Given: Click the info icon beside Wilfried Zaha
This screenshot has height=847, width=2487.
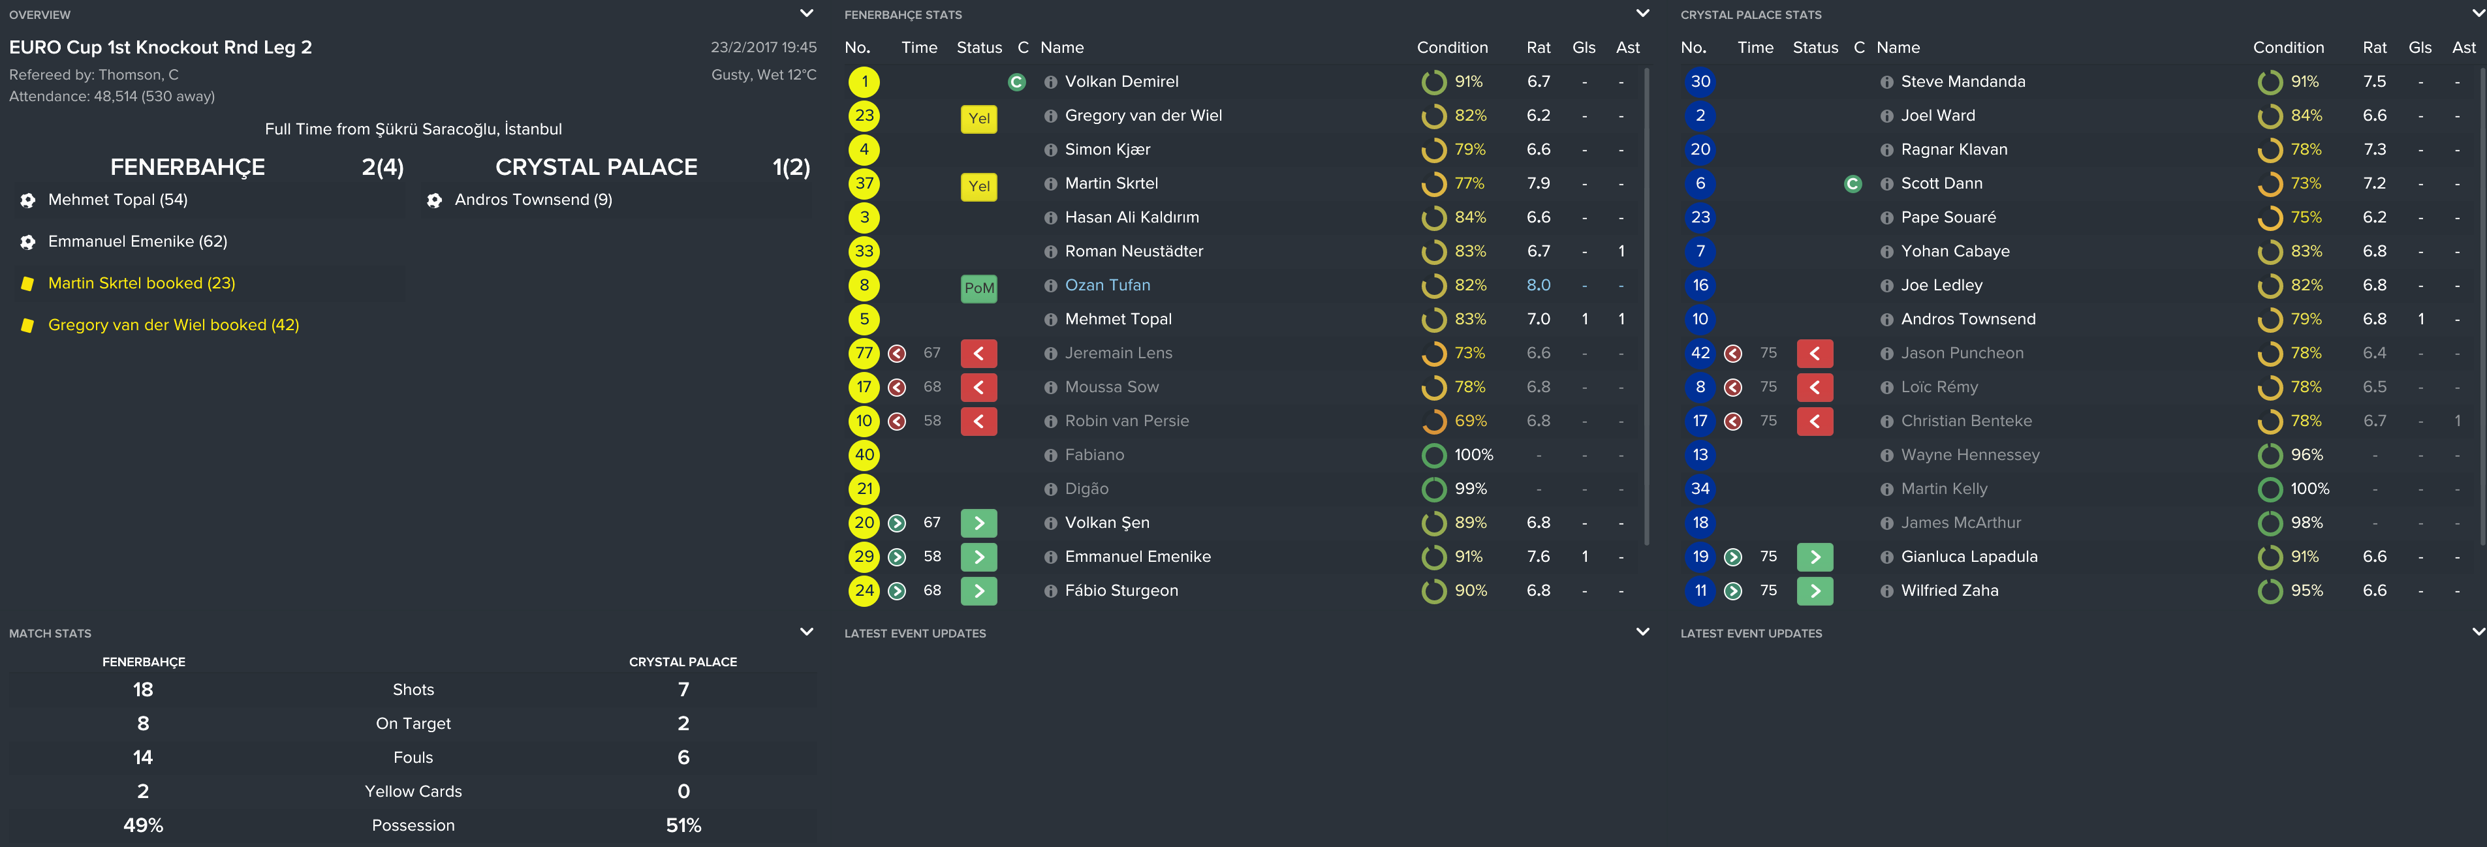Looking at the screenshot, I should 1886,591.
